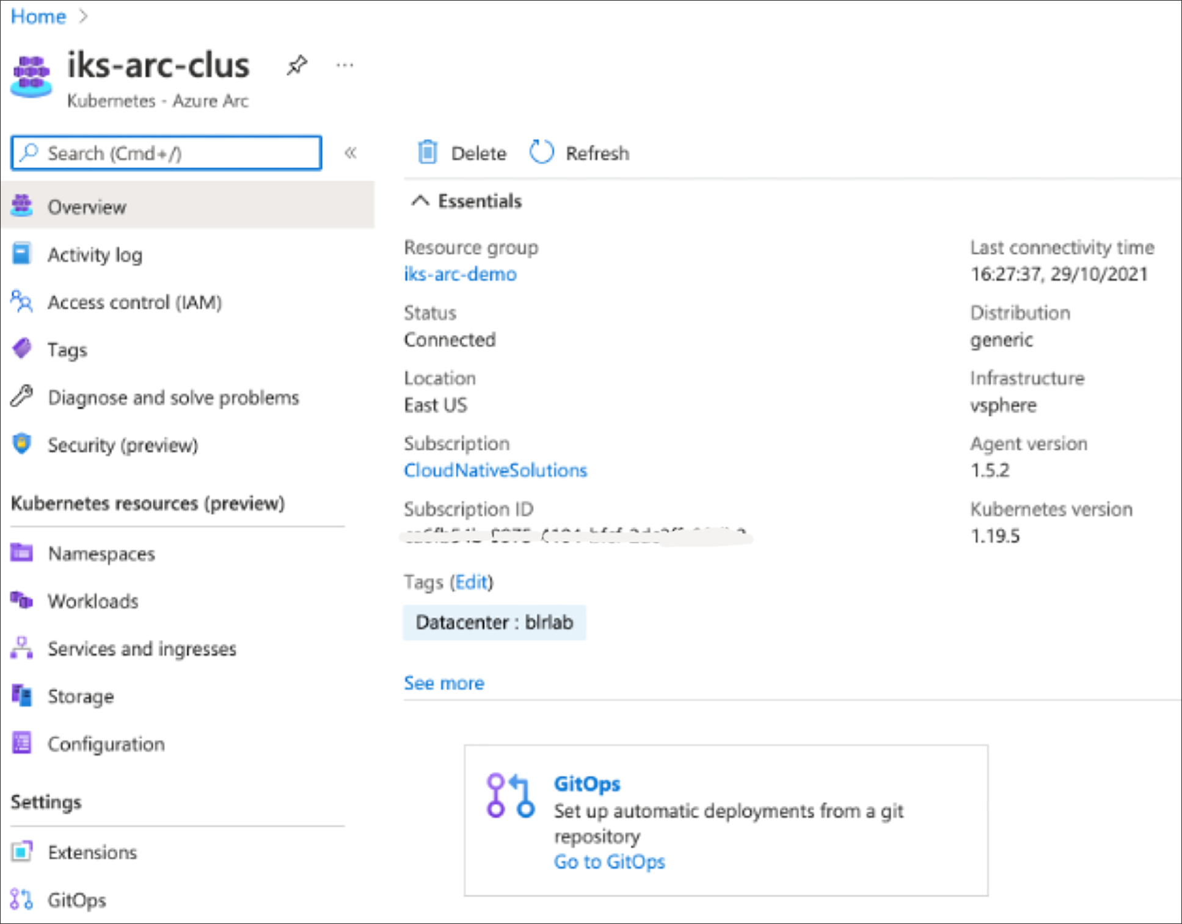1182x924 pixels.
Task: Collapse the left sidebar menu
Action: (x=351, y=153)
